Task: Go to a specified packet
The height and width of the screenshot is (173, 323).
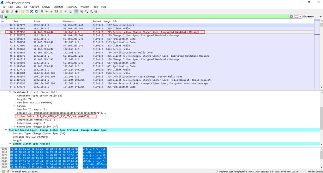Action: coord(56,12)
